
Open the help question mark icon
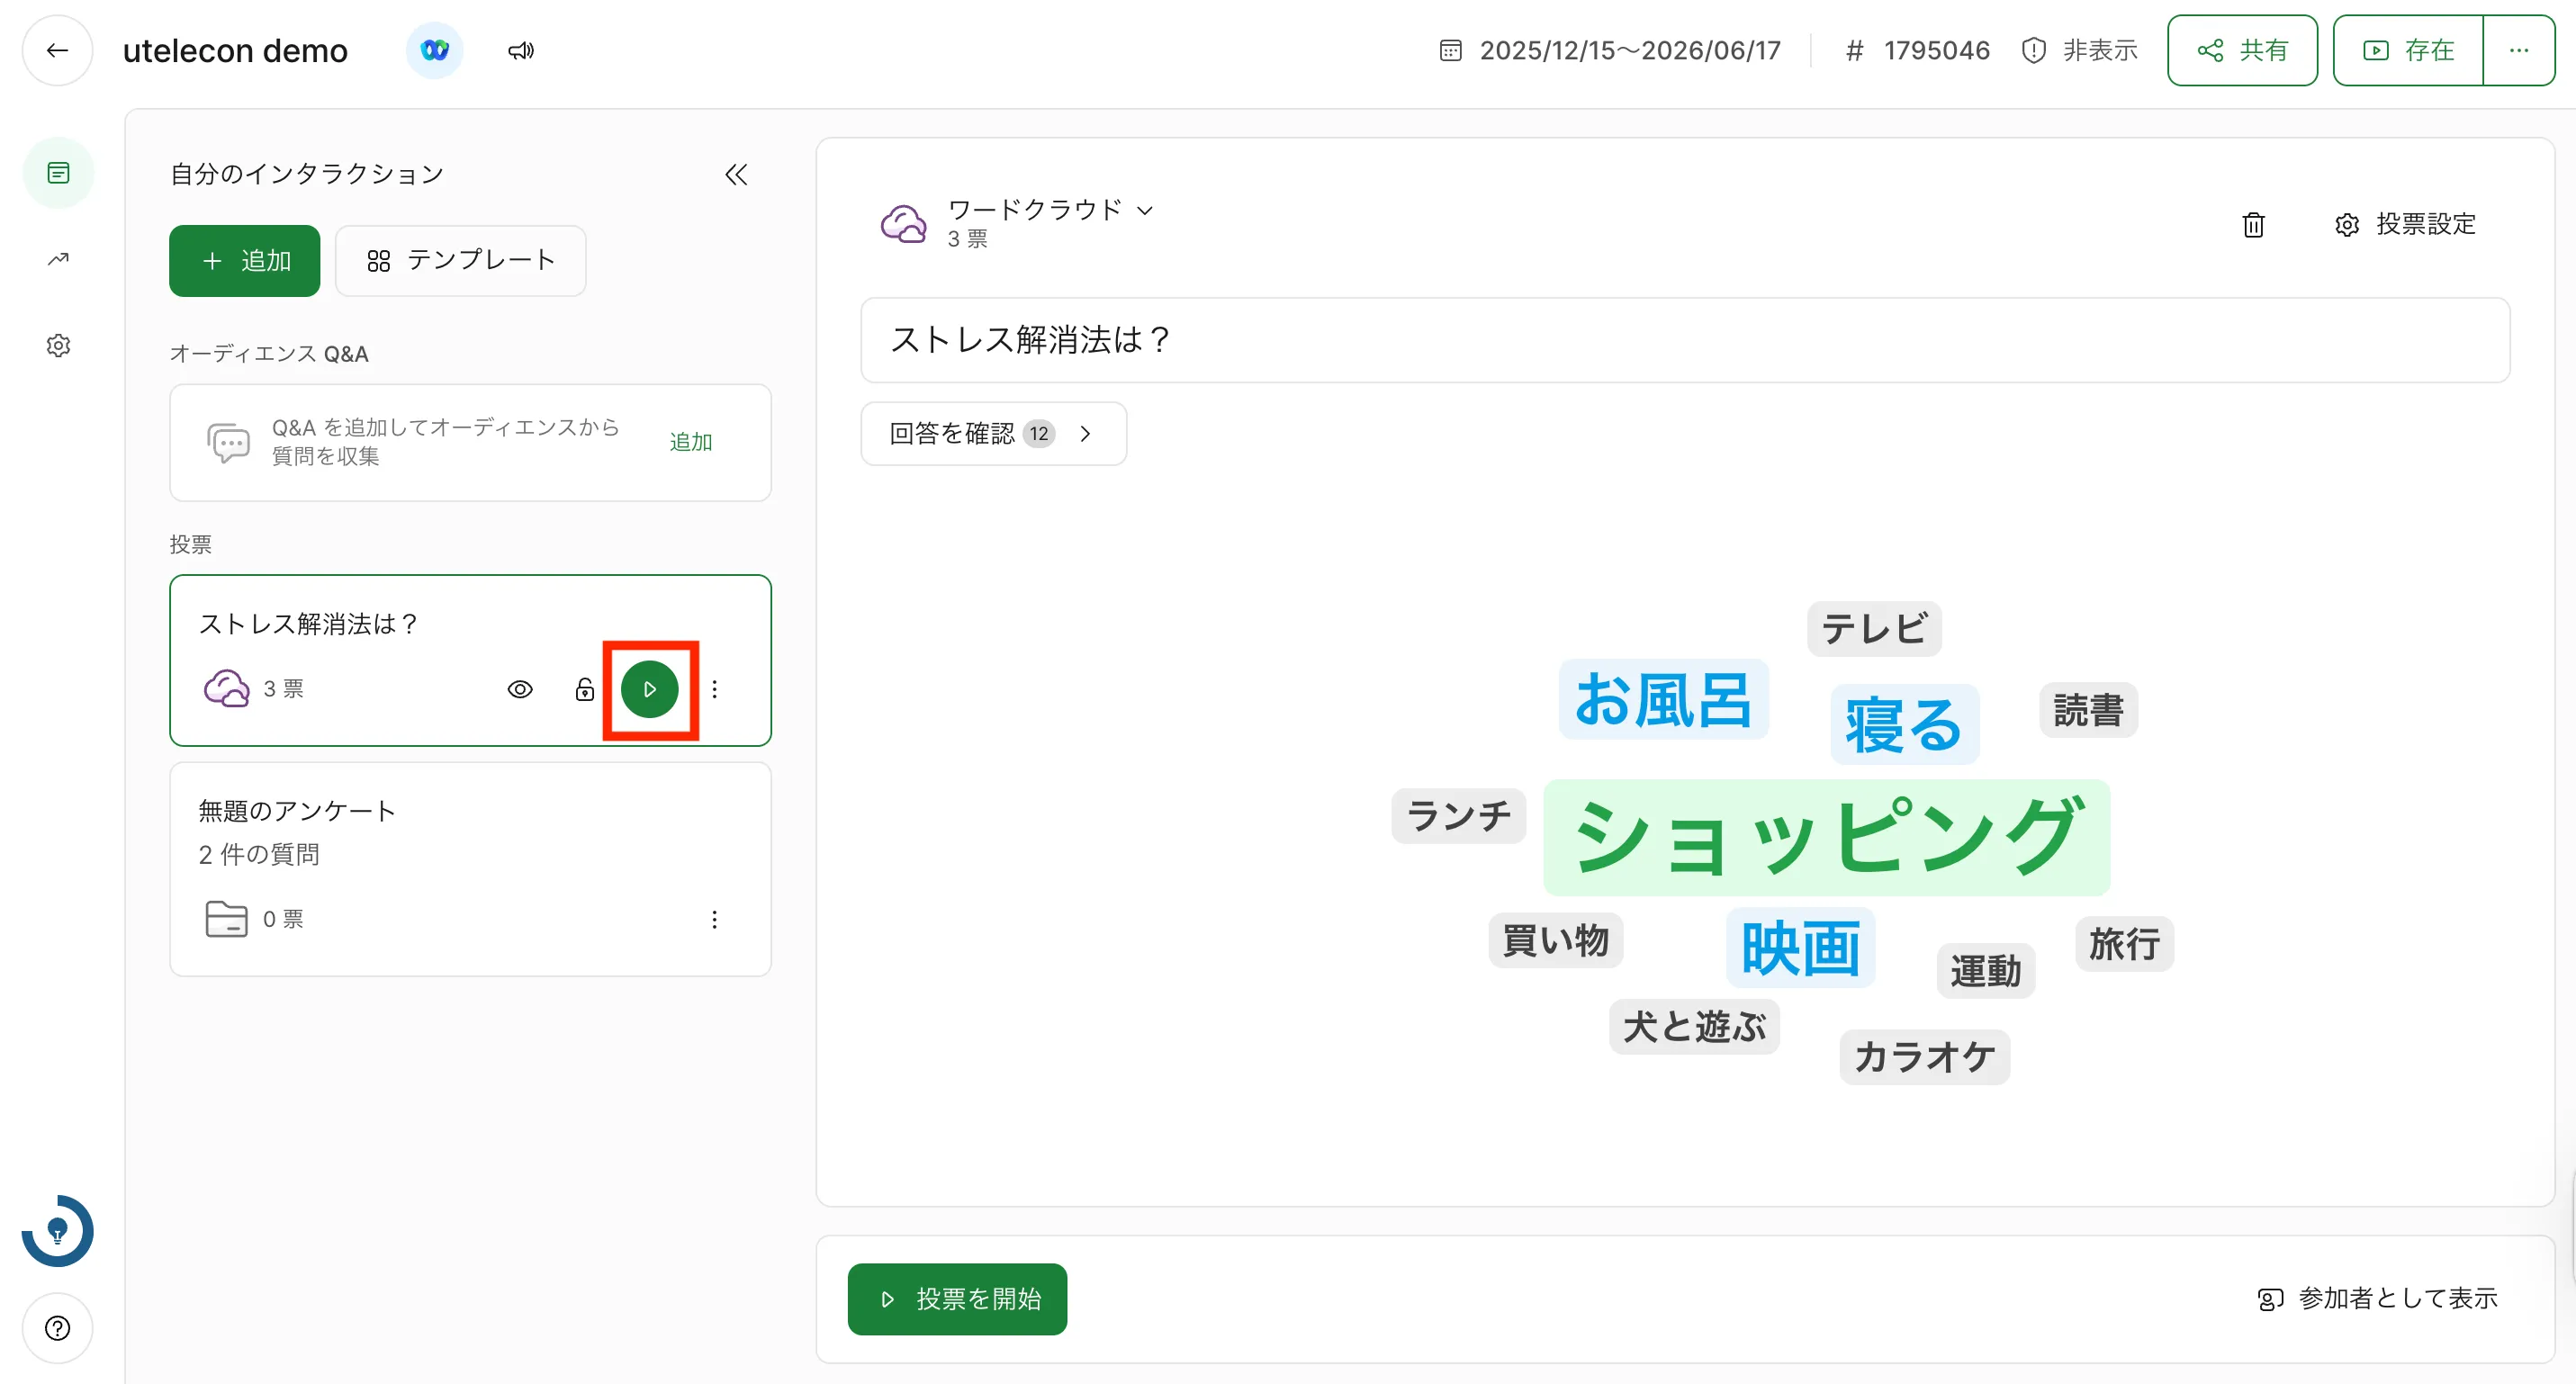pos(58,1328)
